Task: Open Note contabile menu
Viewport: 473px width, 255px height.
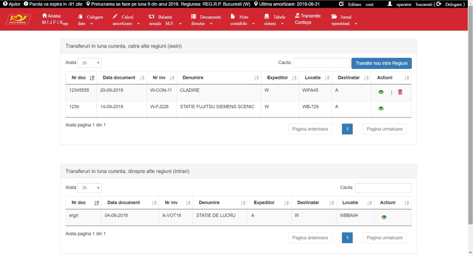Action: [x=242, y=20]
